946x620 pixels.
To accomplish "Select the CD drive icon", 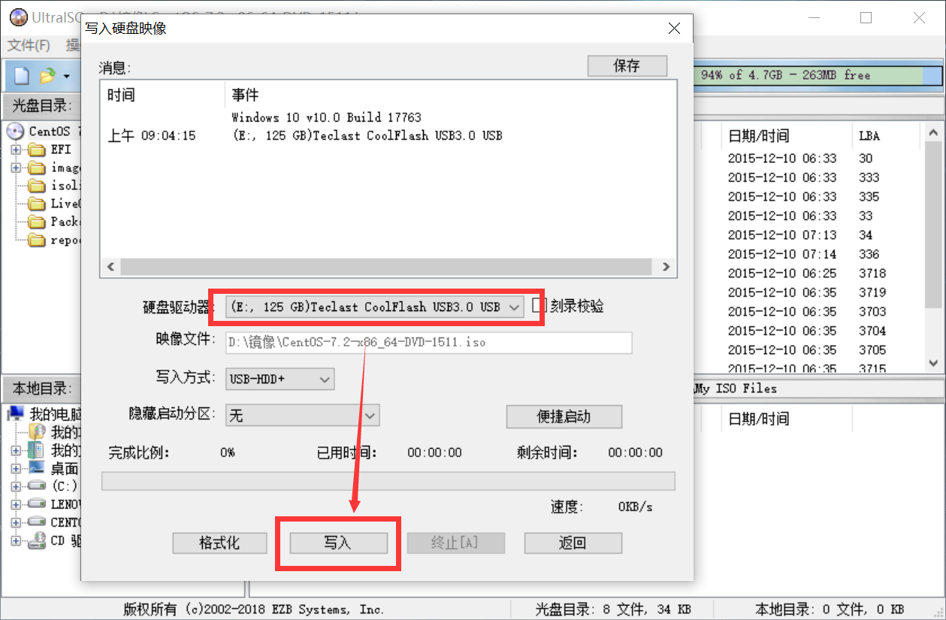I will pos(37,540).
